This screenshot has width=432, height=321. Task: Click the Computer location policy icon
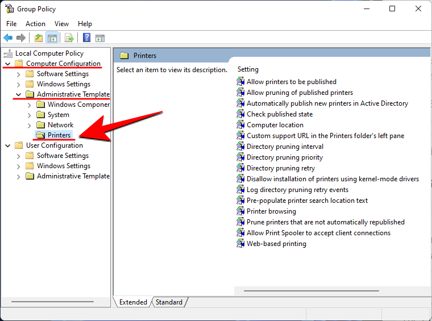(x=240, y=125)
